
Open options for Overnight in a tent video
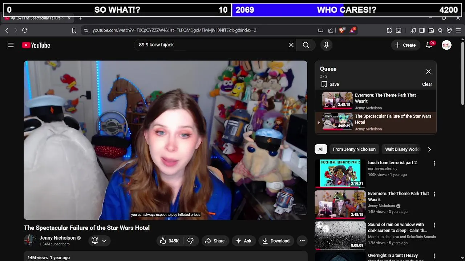point(434,256)
